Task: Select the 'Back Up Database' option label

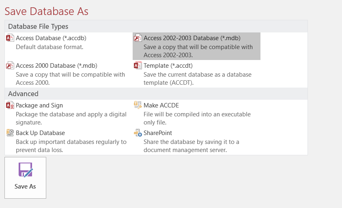Action: pyautogui.click(x=40, y=133)
